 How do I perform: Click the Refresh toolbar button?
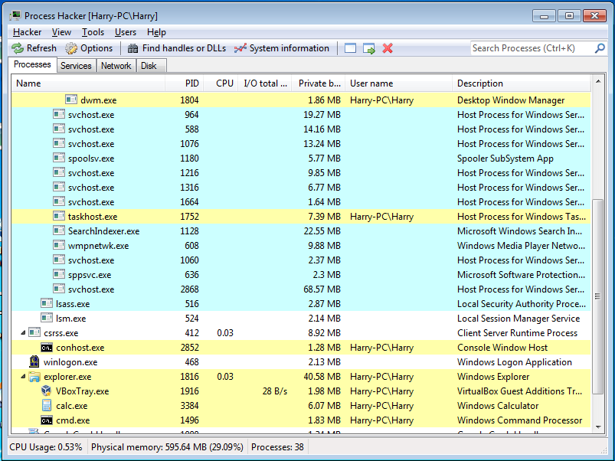click(34, 48)
